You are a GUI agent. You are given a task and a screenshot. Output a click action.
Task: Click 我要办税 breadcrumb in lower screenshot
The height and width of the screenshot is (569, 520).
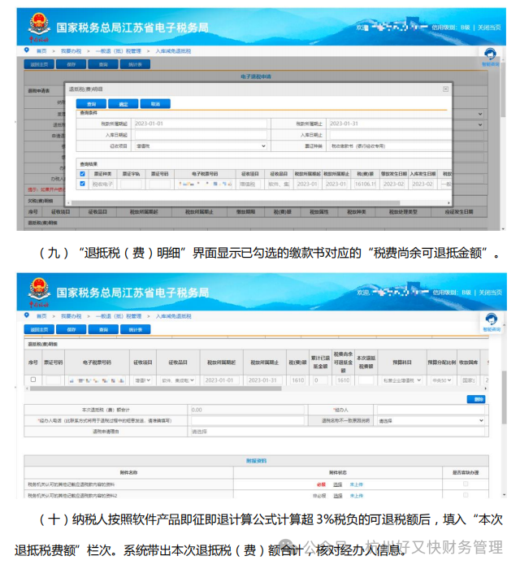(71, 316)
